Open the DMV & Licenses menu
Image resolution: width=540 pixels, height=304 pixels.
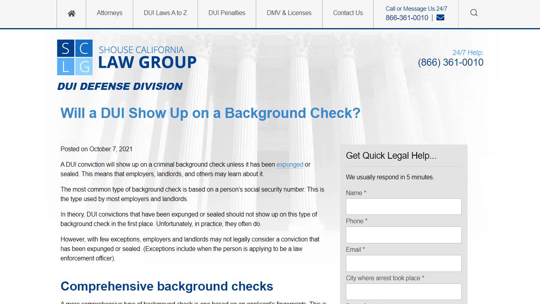[289, 13]
